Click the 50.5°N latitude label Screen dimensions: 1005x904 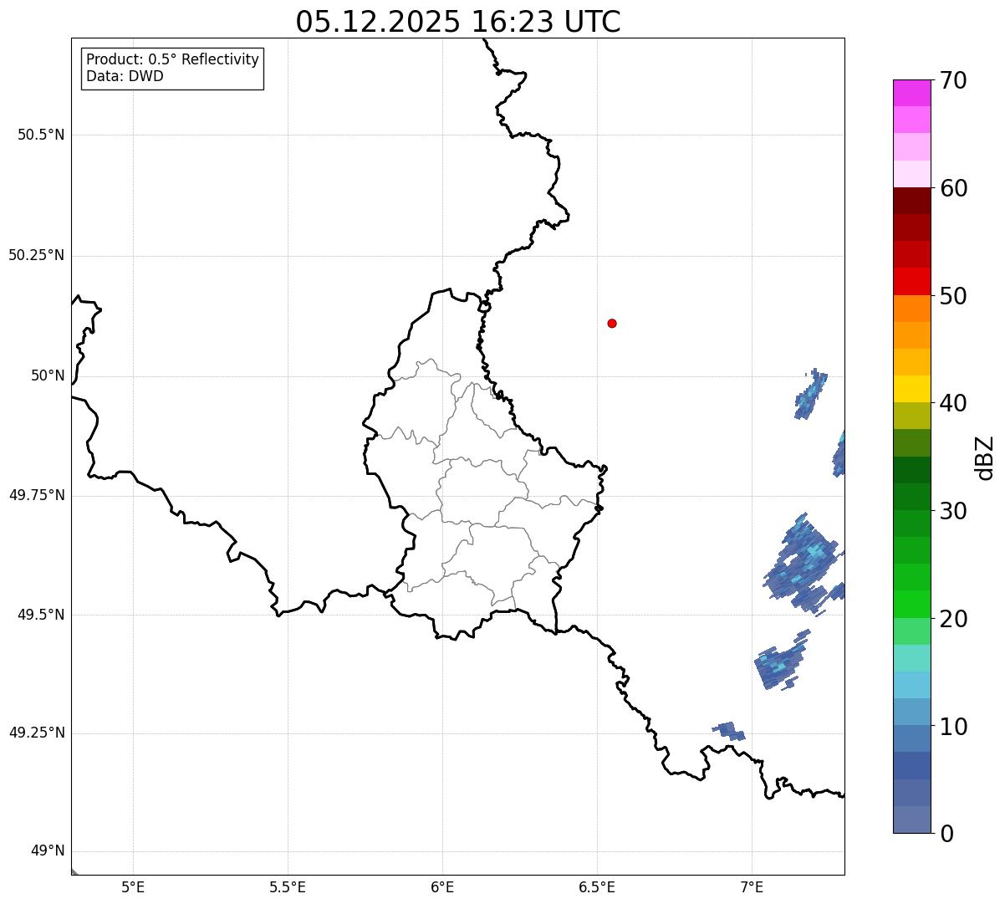coord(41,135)
